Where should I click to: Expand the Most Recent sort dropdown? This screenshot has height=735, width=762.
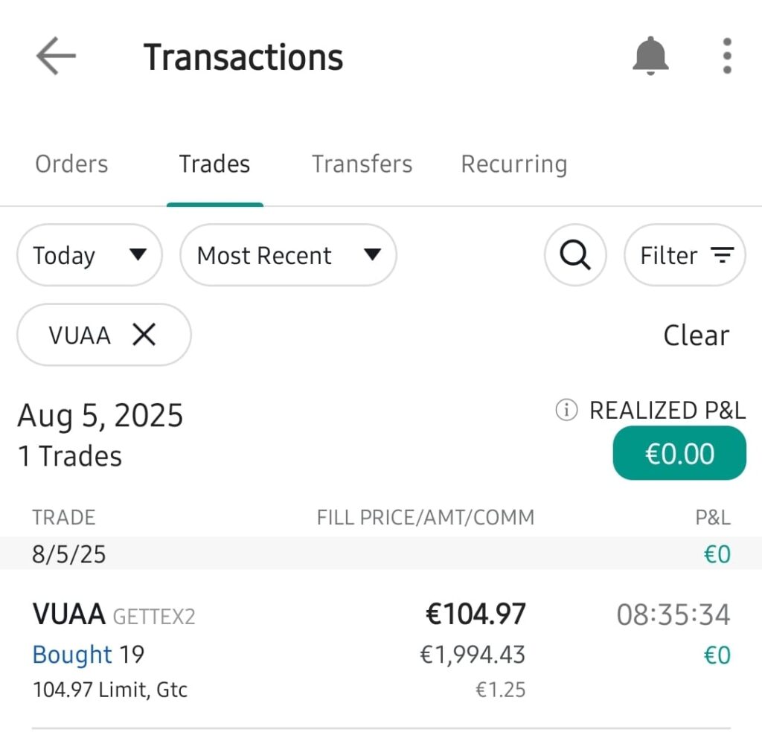[288, 255]
